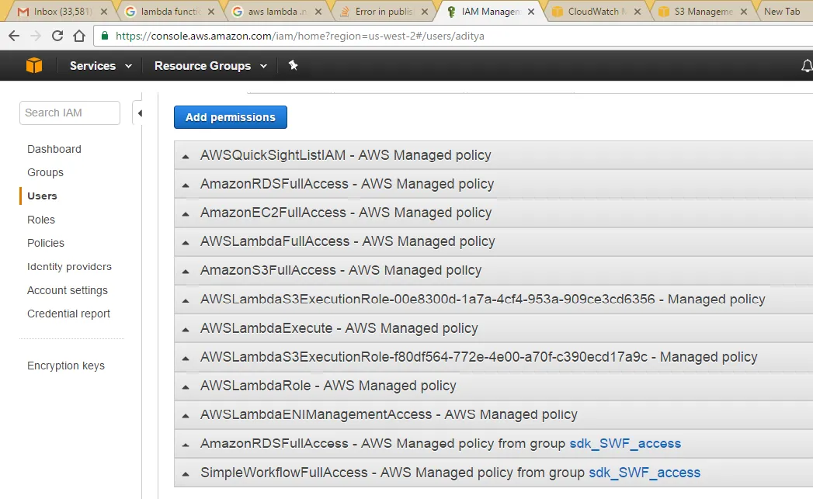
Task: Close the lambda function Google tab
Action: pos(211,12)
